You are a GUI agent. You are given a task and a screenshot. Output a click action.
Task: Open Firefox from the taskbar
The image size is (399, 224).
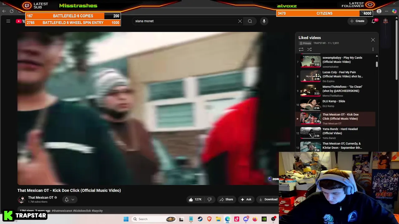coord(255,219)
